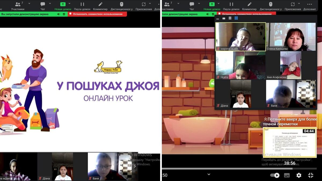The width and height of the screenshot is (322, 181).
Task: Expand arrow next to Новая демон, left toolbar
Action: pyautogui.click(x=69, y=4)
